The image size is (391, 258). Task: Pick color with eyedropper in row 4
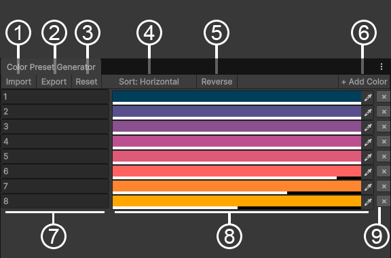pyautogui.click(x=368, y=142)
